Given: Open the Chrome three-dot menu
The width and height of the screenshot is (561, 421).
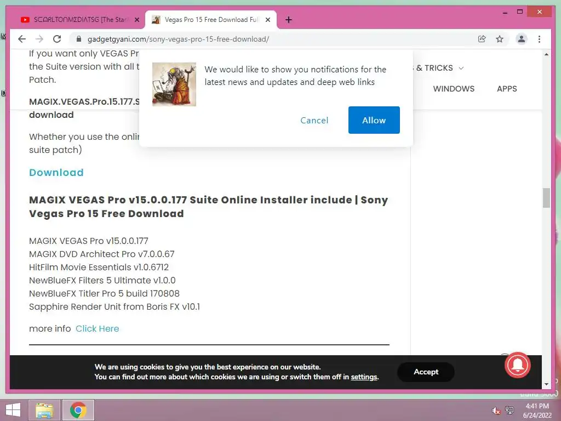Looking at the screenshot, I should pos(539,39).
